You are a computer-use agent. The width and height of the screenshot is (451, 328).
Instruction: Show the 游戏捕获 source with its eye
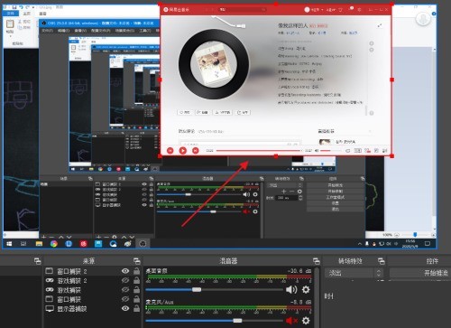[125, 290]
